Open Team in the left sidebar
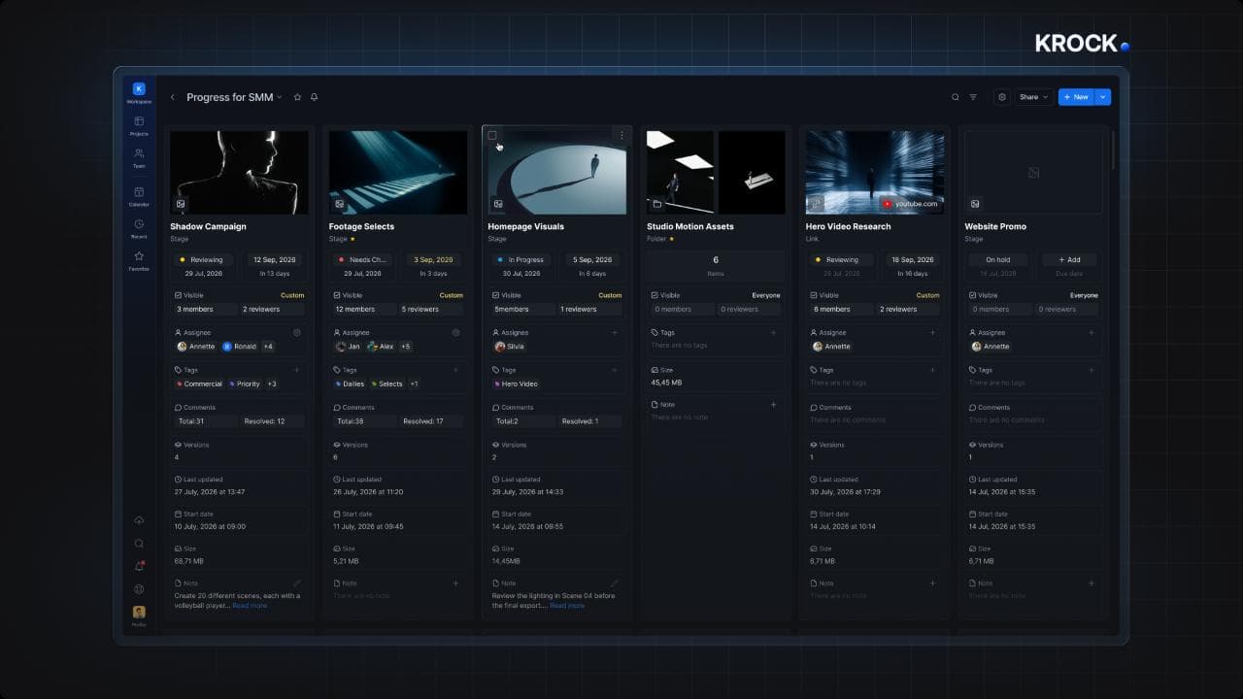Image resolution: width=1243 pixels, height=699 pixels. point(139,157)
